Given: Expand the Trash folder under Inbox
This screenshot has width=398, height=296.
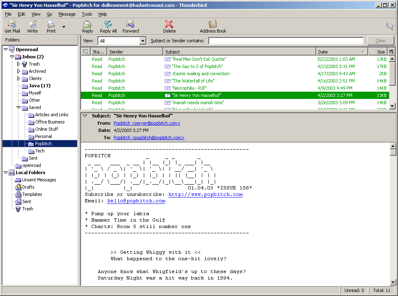Looking at the screenshot, I should pos(19,64).
